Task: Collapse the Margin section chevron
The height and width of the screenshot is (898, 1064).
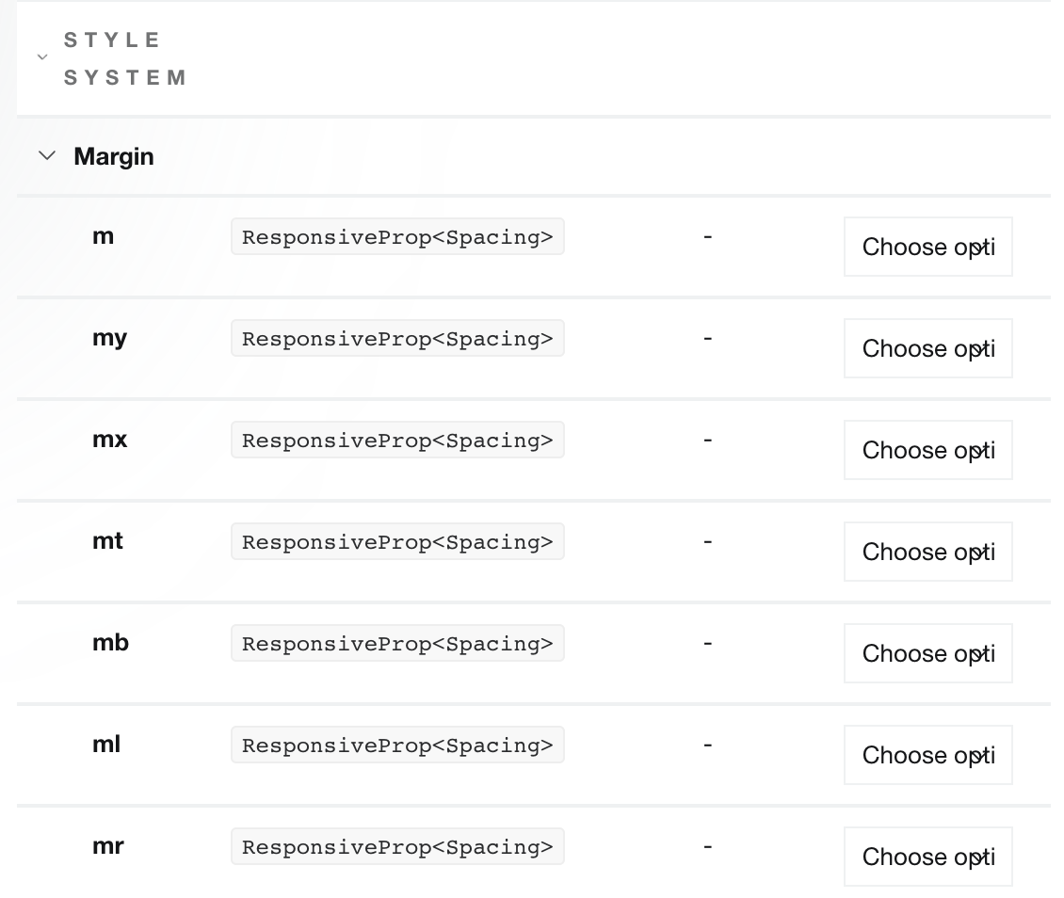Action: pyautogui.click(x=45, y=156)
